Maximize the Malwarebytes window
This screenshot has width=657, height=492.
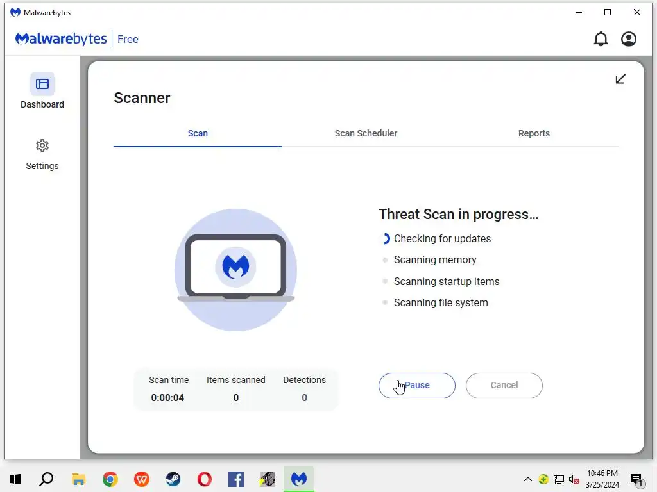(x=608, y=13)
